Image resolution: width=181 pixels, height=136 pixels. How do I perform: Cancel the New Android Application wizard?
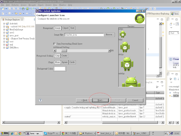[x=135, y=100]
